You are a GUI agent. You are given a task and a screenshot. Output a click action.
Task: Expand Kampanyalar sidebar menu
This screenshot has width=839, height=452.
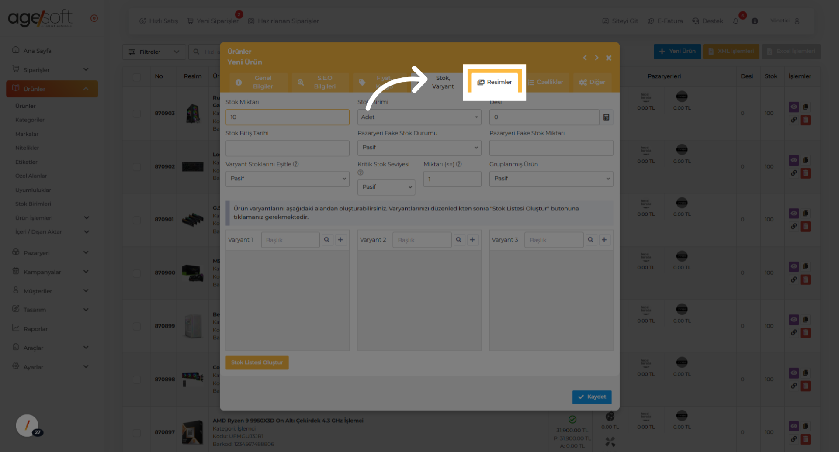coord(52,272)
